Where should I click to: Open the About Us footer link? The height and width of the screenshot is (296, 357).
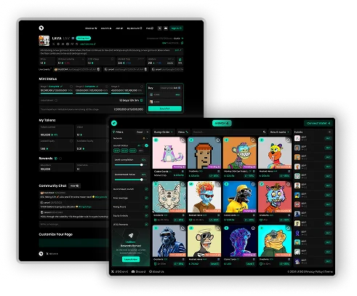156,272
